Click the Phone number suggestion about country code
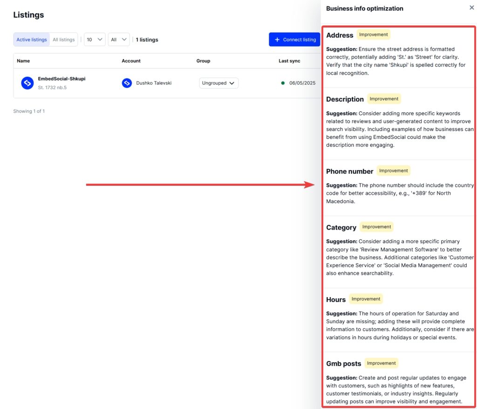 pyautogui.click(x=400, y=193)
